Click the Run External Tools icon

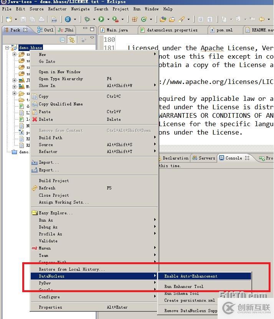116,19
